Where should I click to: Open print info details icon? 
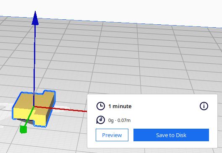pos(204,106)
